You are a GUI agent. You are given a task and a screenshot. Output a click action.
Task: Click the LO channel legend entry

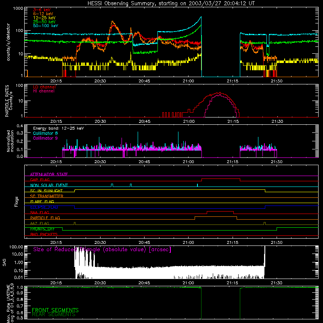[x=44, y=87]
